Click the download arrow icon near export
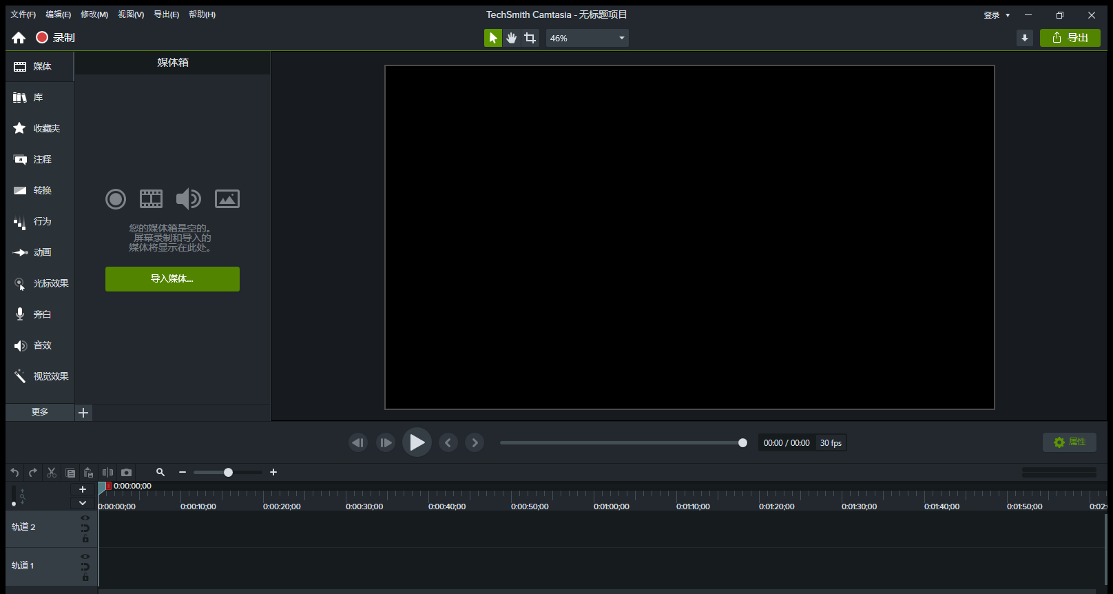Image resolution: width=1113 pixels, height=594 pixels. [x=1025, y=38]
